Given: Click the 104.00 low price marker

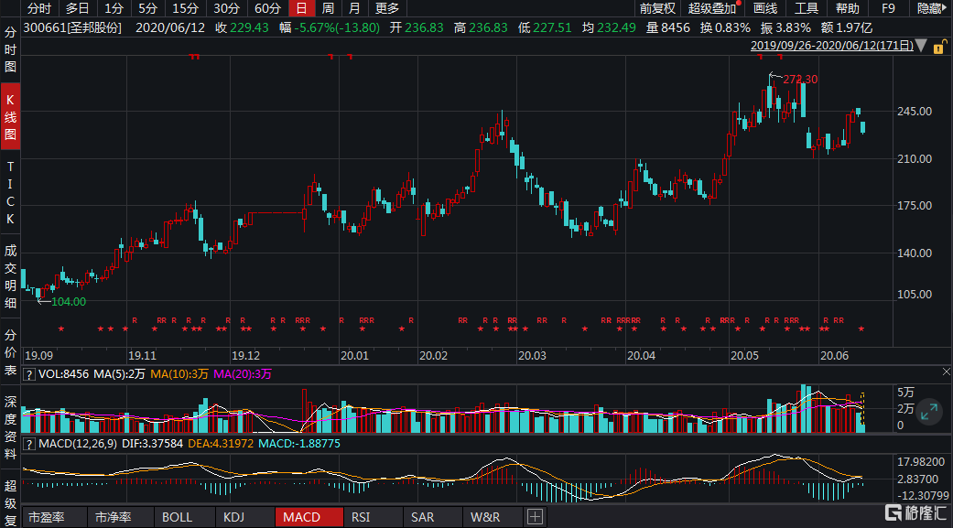Looking at the screenshot, I should point(69,302).
